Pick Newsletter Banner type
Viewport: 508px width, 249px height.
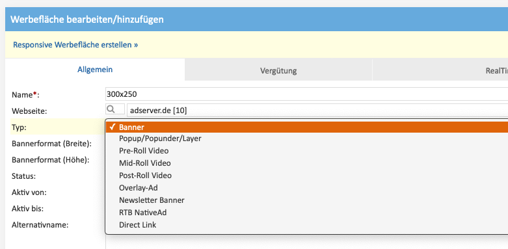[x=307, y=200]
